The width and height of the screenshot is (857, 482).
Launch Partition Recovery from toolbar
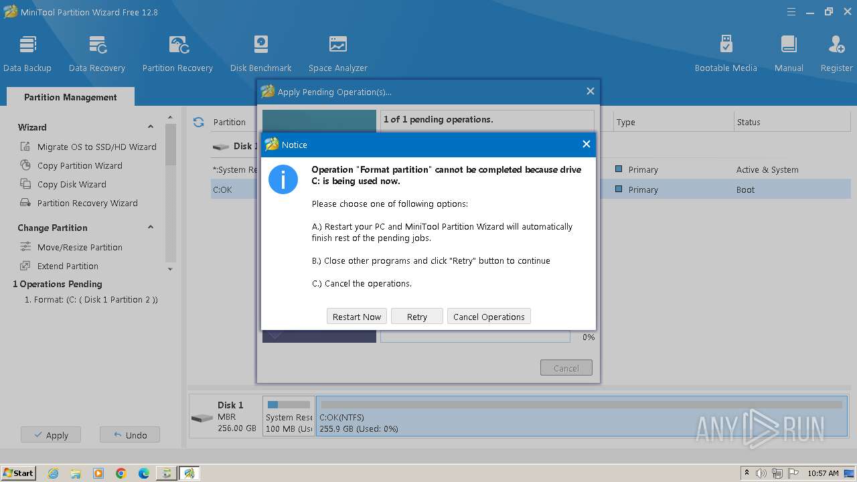[x=177, y=54]
